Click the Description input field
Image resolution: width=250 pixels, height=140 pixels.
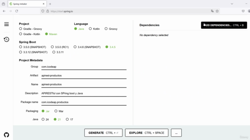[x=84, y=93]
